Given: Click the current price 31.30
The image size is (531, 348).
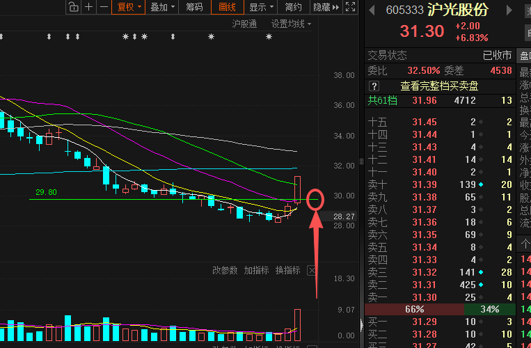Looking at the screenshot, I should (422, 31).
